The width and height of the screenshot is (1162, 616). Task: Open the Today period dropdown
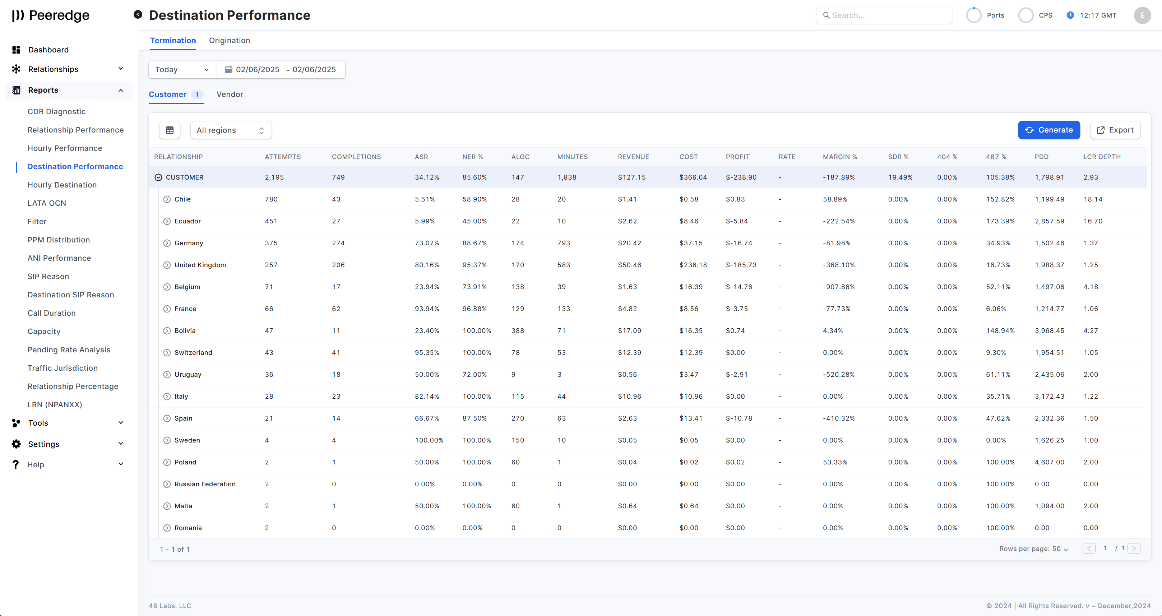(x=182, y=69)
